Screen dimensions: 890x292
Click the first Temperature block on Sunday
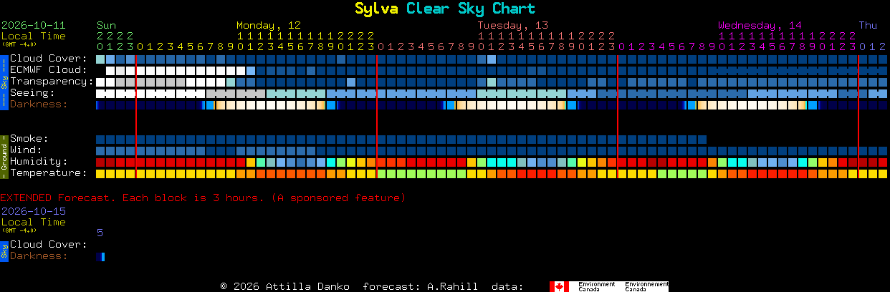tap(100, 173)
